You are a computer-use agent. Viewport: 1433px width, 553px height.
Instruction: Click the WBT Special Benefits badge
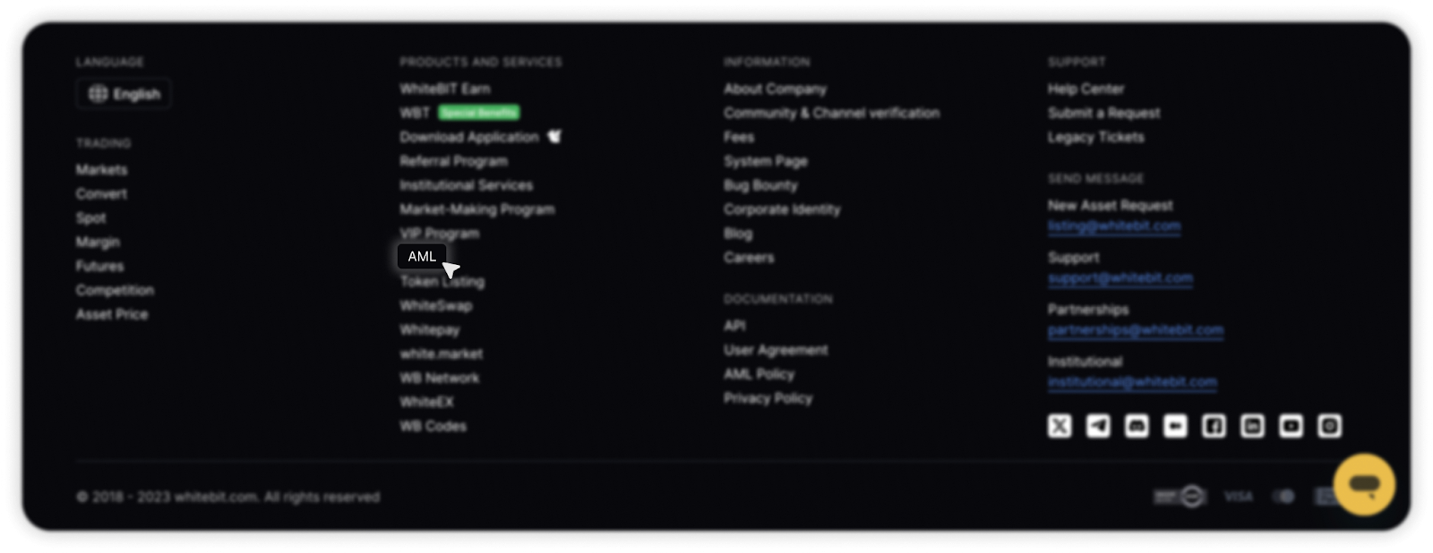coord(478,113)
